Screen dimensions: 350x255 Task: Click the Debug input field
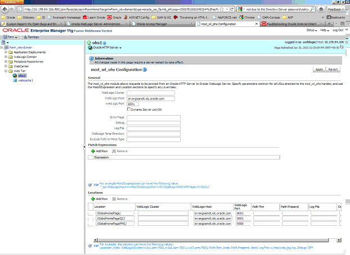154,123
